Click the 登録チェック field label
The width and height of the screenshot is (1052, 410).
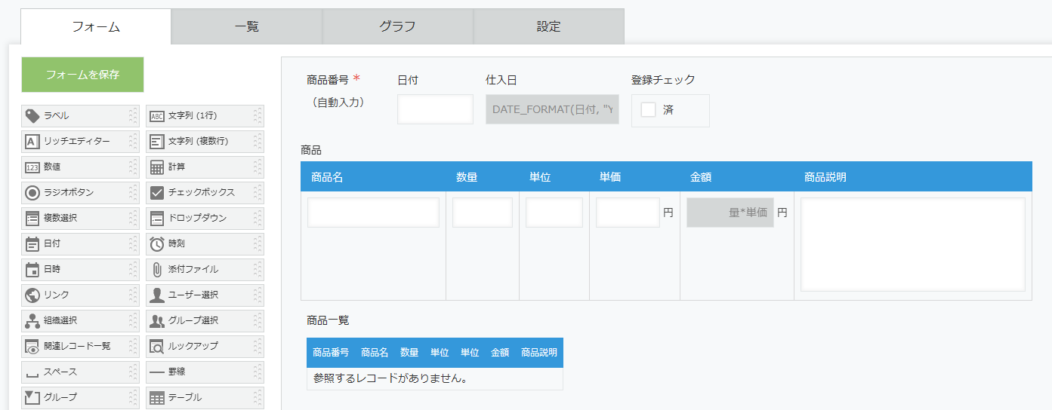point(663,80)
